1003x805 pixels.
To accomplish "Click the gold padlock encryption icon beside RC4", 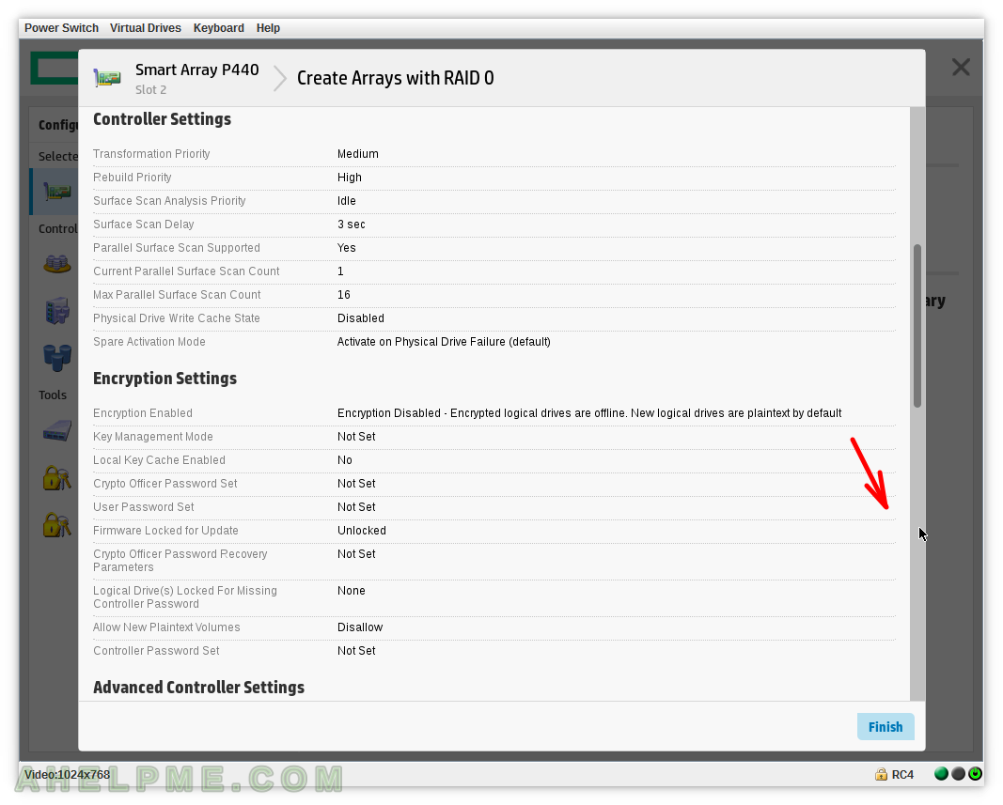I will (881, 774).
